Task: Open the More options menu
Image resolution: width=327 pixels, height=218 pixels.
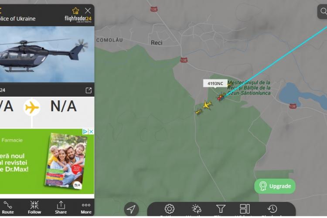Action: tap(86, 208)
